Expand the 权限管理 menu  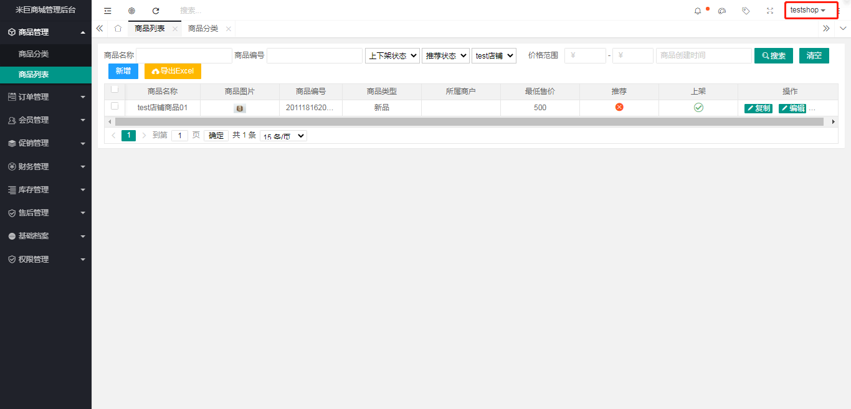coord(45,260)
